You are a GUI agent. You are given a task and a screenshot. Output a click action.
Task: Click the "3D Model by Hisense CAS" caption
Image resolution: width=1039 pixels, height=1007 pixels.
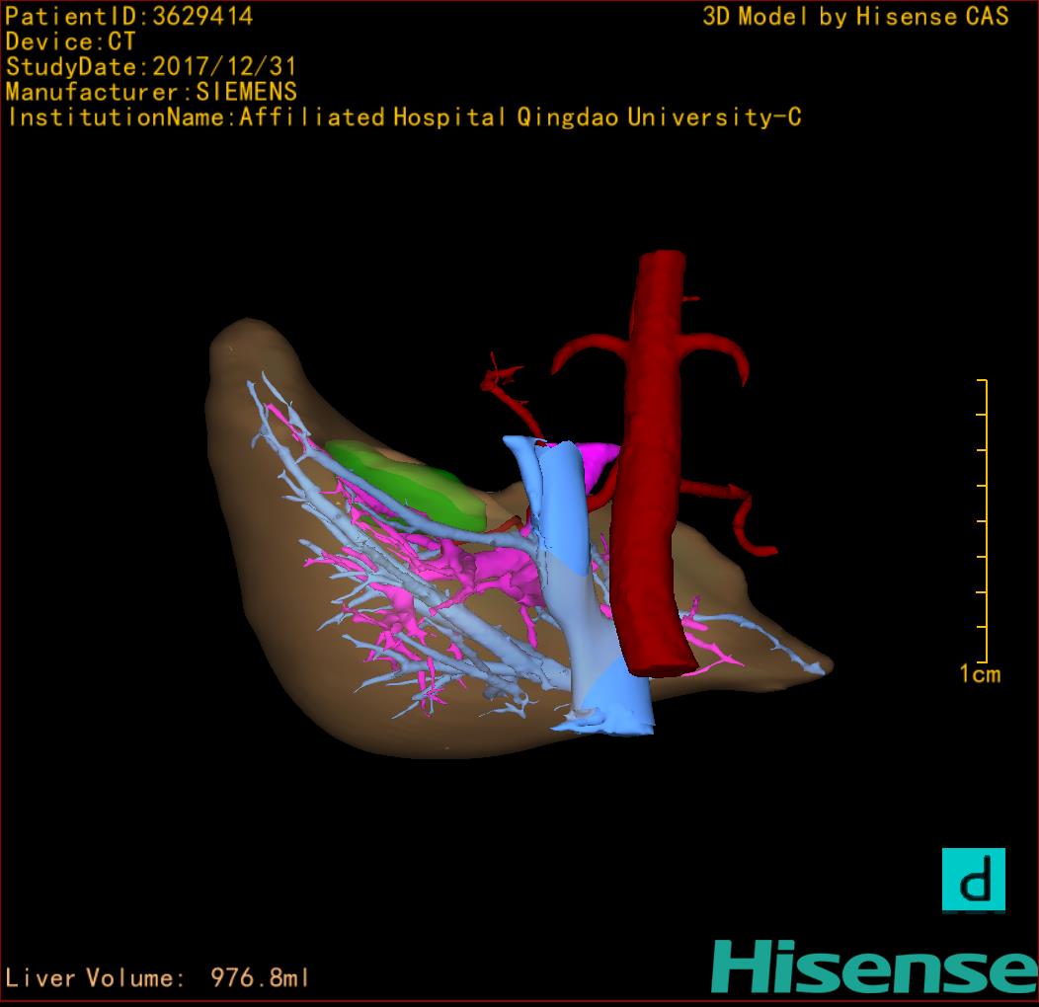(855, 16)
